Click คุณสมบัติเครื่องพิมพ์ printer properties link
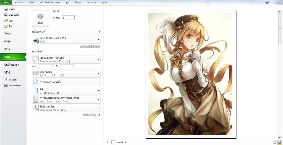This screenshot has height=145, width=283. [90, 47]
